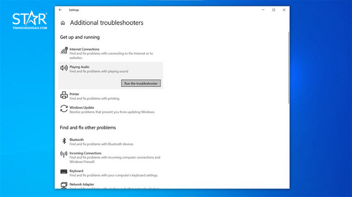Click the 'Get up and running' heading
This screenshot has height=197, width=352.
(x=79, y=37)
